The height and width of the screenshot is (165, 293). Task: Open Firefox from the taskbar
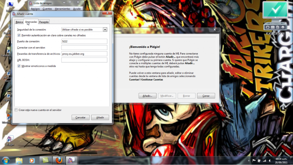click(x=59, y=160)
